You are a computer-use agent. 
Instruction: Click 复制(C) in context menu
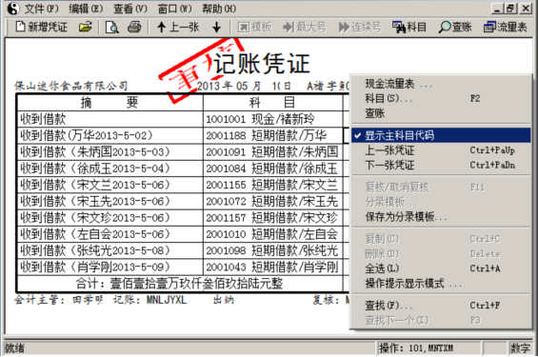pos(441,239)
